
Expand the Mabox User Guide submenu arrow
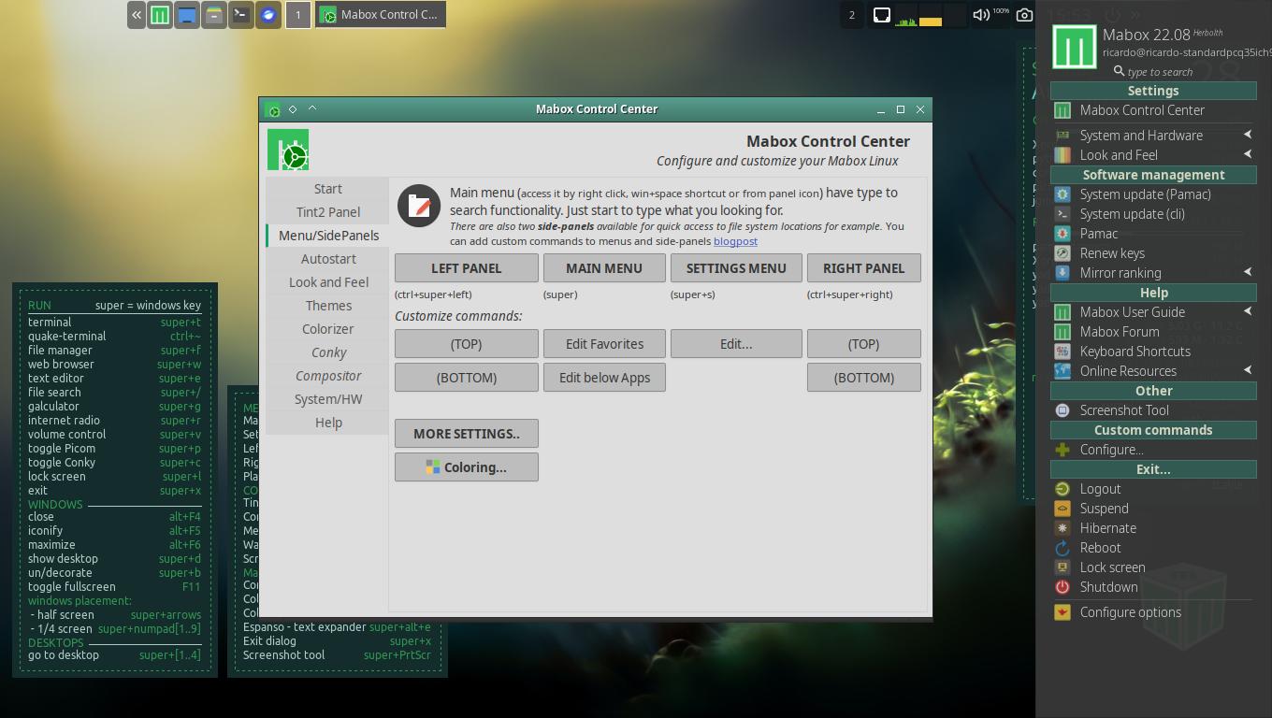(x=1247, y=311)
